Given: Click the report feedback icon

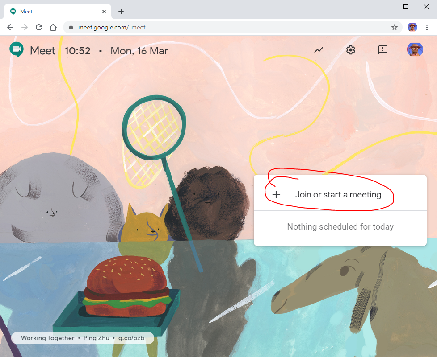Looking at the screenshot, I should point(382,50).
